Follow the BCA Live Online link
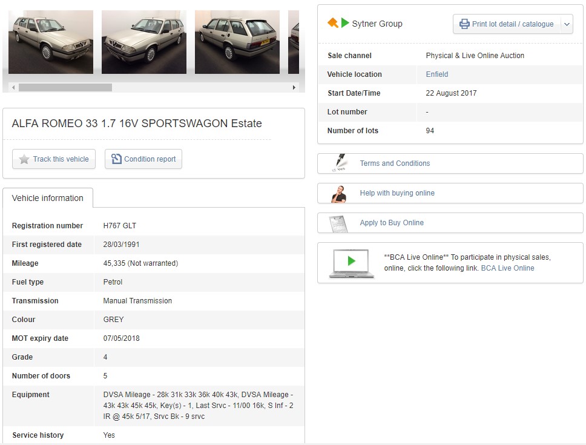Image resolution: width=586 pixels, height=445 pixels. (x=507, y=268)
